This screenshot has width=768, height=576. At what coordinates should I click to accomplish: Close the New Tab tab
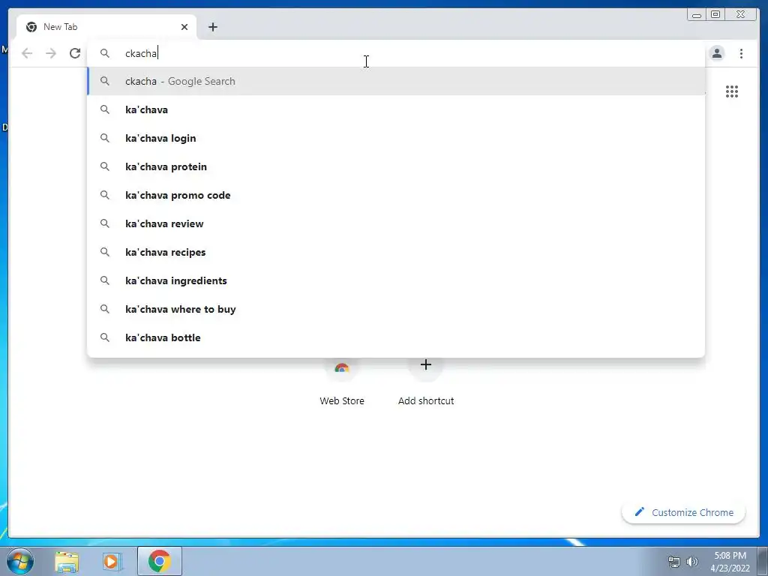point(184,27)
